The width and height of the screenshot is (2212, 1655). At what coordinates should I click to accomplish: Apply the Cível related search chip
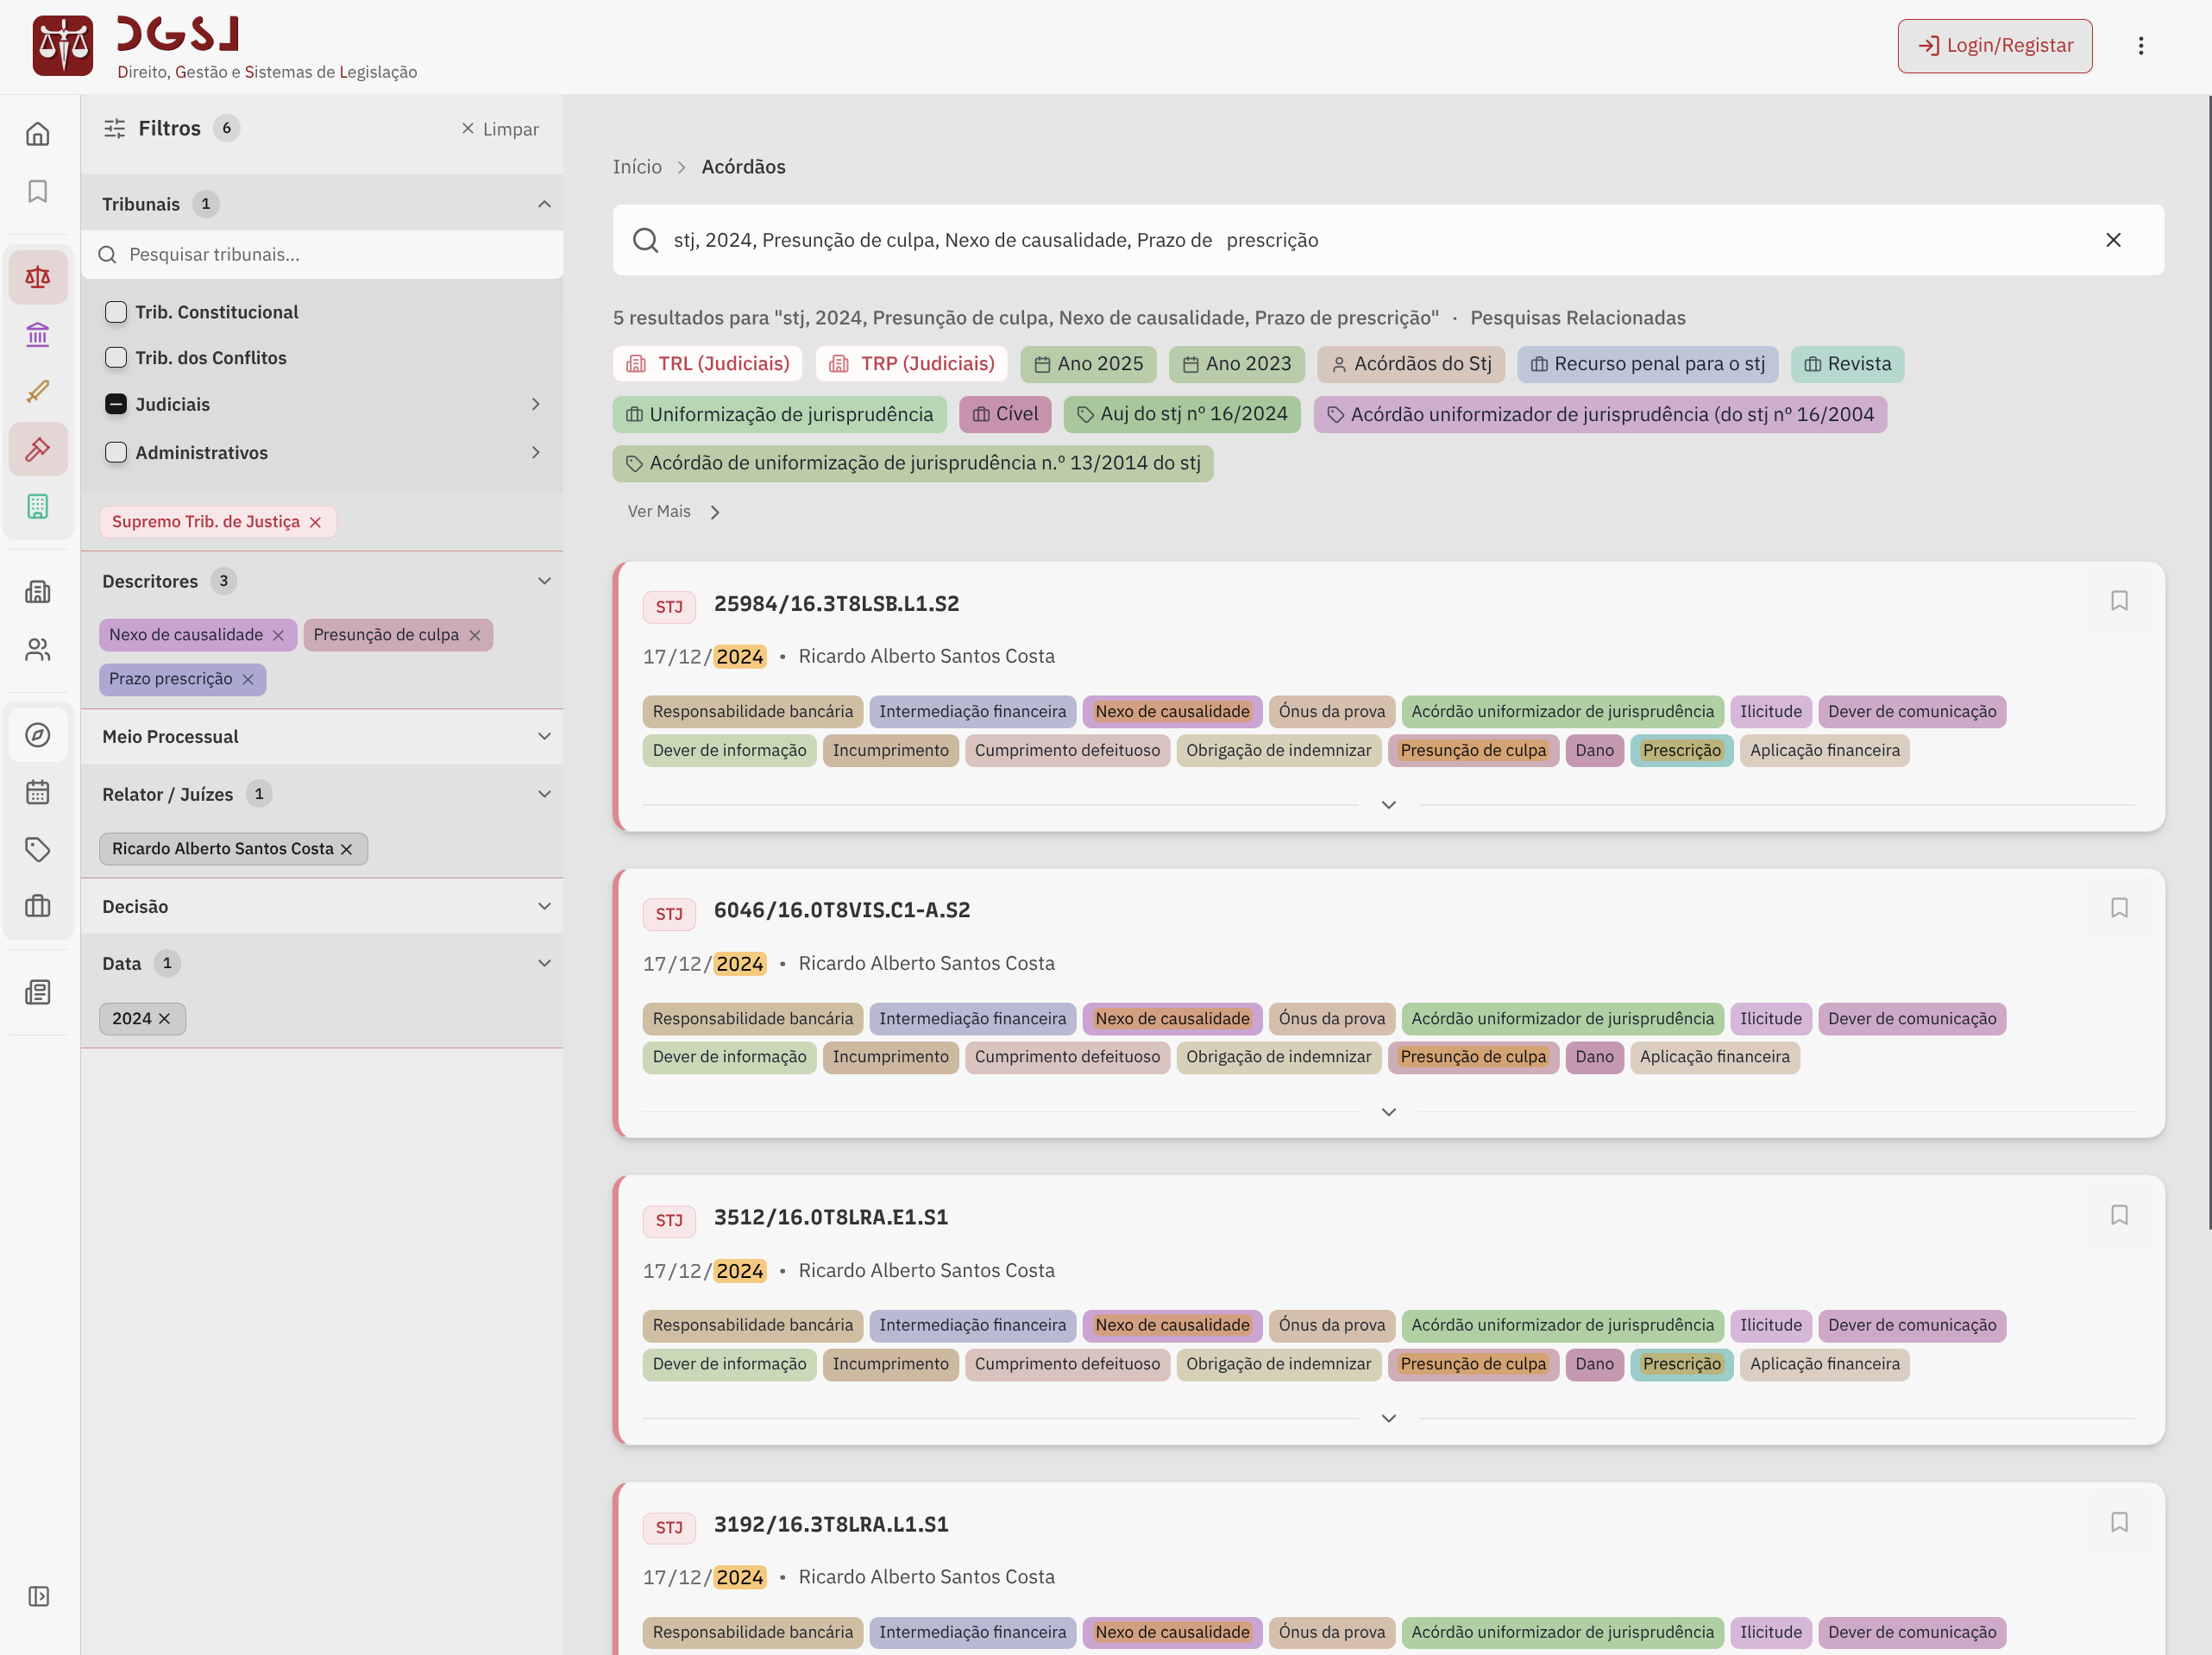tap(1005, 415)
